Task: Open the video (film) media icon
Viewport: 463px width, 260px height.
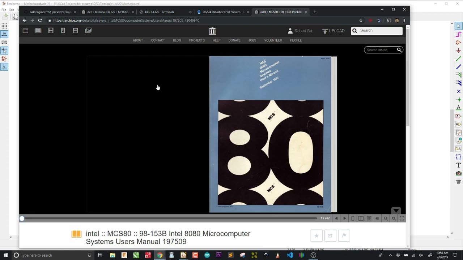Action: pos(51,31)
